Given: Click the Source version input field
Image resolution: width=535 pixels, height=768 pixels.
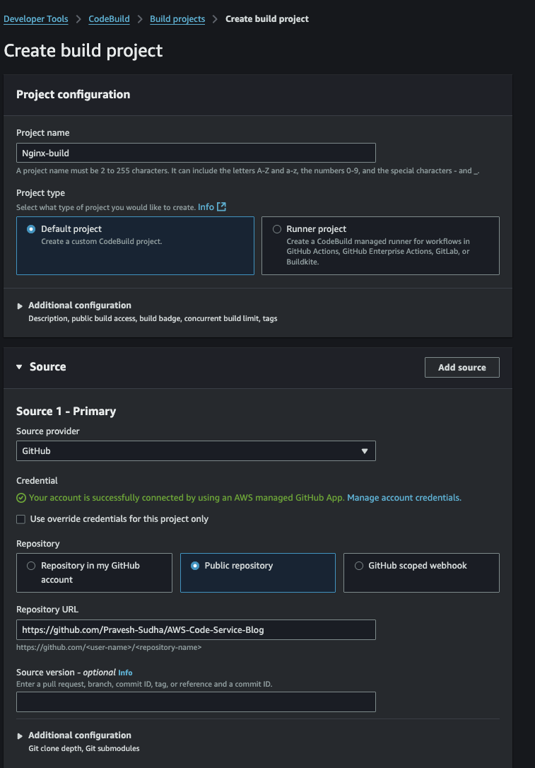Looking at the screenshot, I should pos(196,702).
